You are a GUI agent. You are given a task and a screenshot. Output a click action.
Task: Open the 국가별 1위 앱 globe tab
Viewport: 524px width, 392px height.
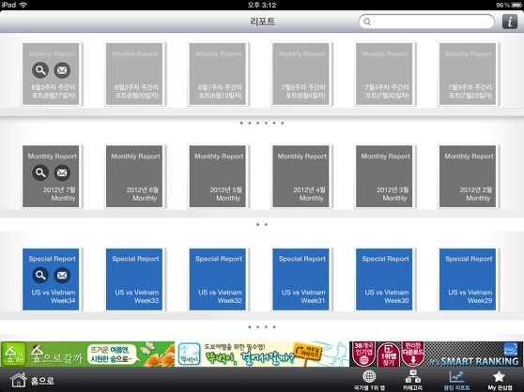pyautogui.click(x=369, y=381)
